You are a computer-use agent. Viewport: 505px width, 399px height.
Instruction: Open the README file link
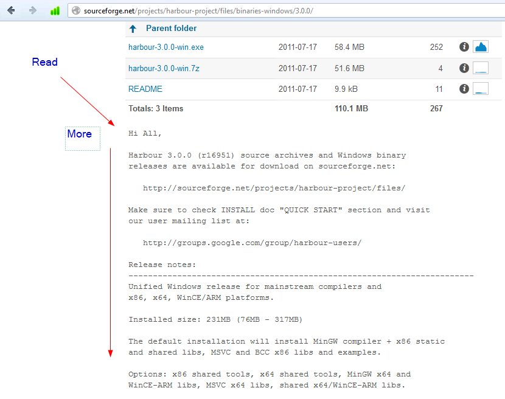click(x=145, y=89)
